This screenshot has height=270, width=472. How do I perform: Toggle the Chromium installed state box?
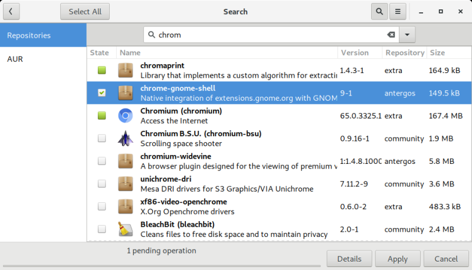tap(101, 116)
